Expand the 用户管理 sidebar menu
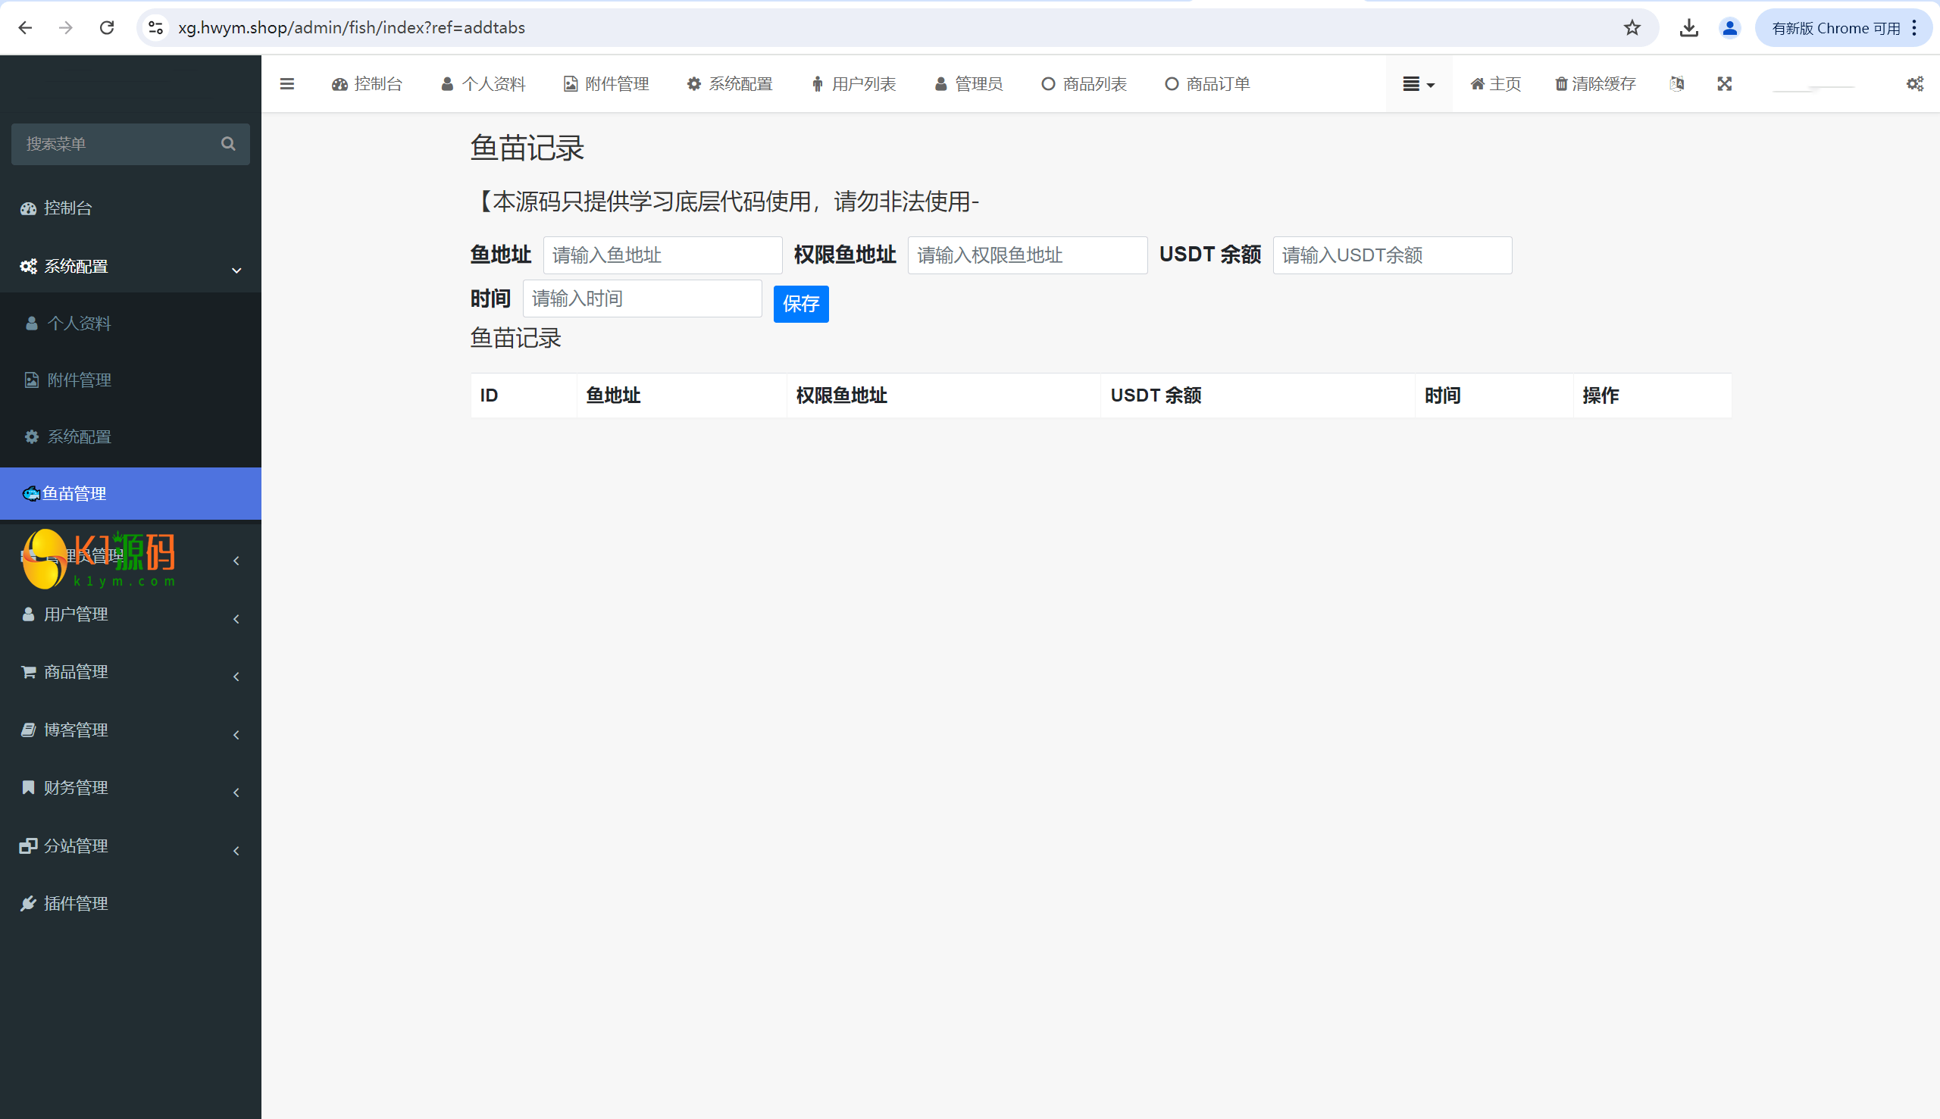1940x1119 pixels. point(130,615)
